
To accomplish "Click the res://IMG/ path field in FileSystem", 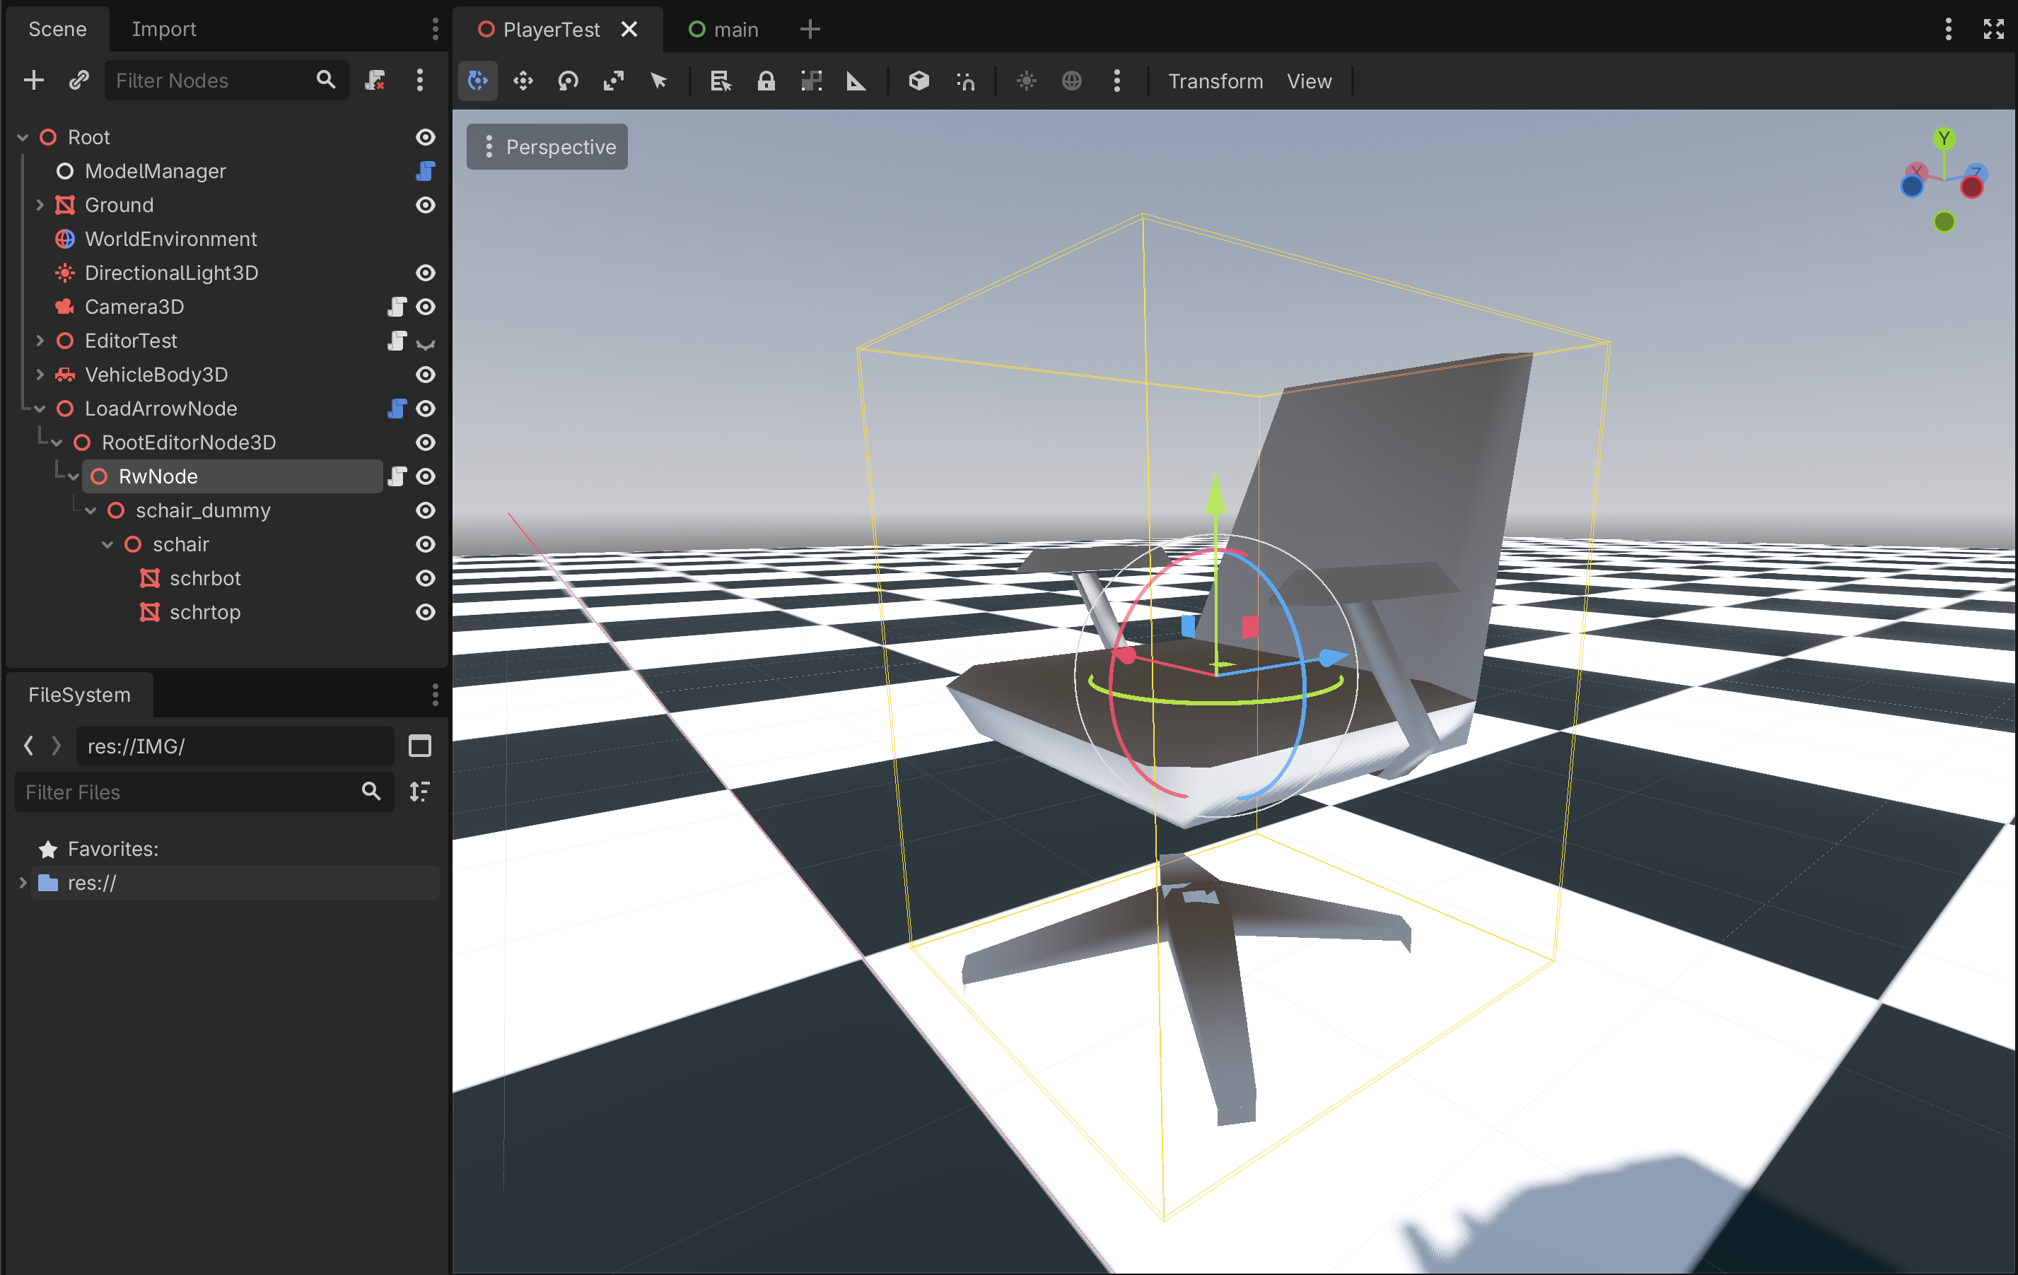I will 235,746.
